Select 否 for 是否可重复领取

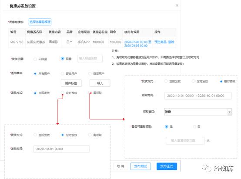pyautogui.click(x=194, y=127)
